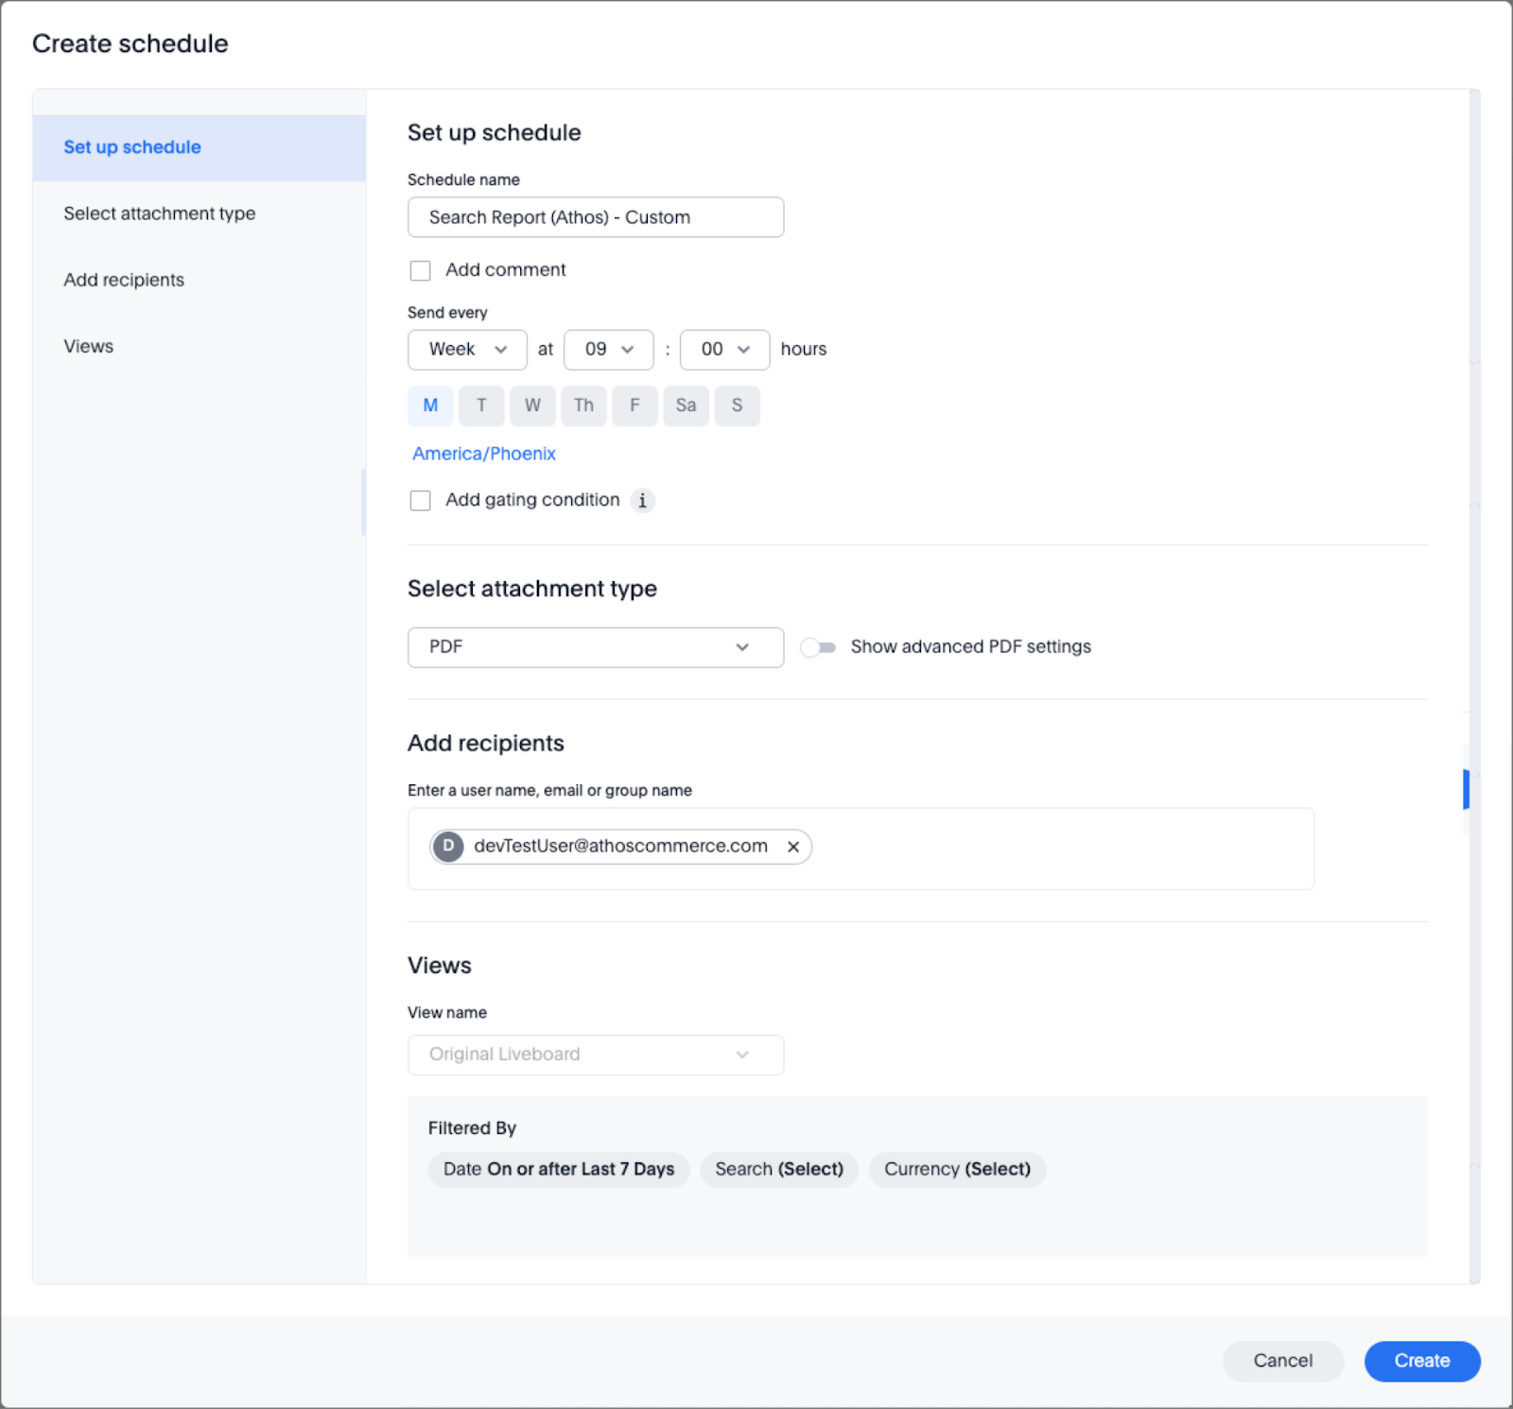Click the gating condition info icon
The width and height of the screenshot is (1513, 1409).
642,501
